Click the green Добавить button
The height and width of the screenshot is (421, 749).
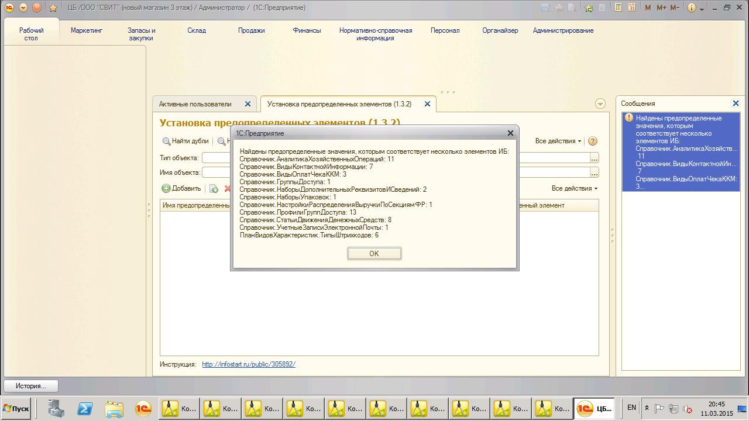tap(181, 188)
